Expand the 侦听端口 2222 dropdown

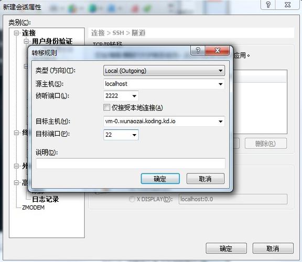pyautogui.click(x=134, y=96)
